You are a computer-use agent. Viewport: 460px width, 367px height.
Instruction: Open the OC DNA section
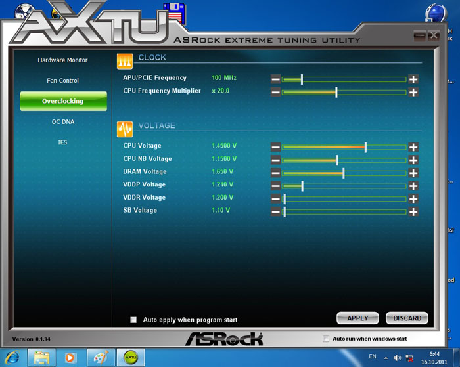[x=63, y=121]
